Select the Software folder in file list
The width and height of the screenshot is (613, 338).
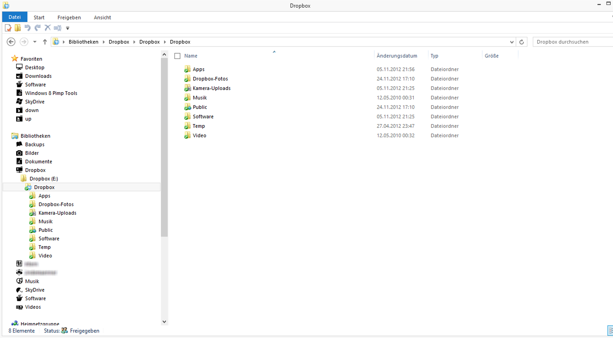pyautogui.click(x=203, y=117)
